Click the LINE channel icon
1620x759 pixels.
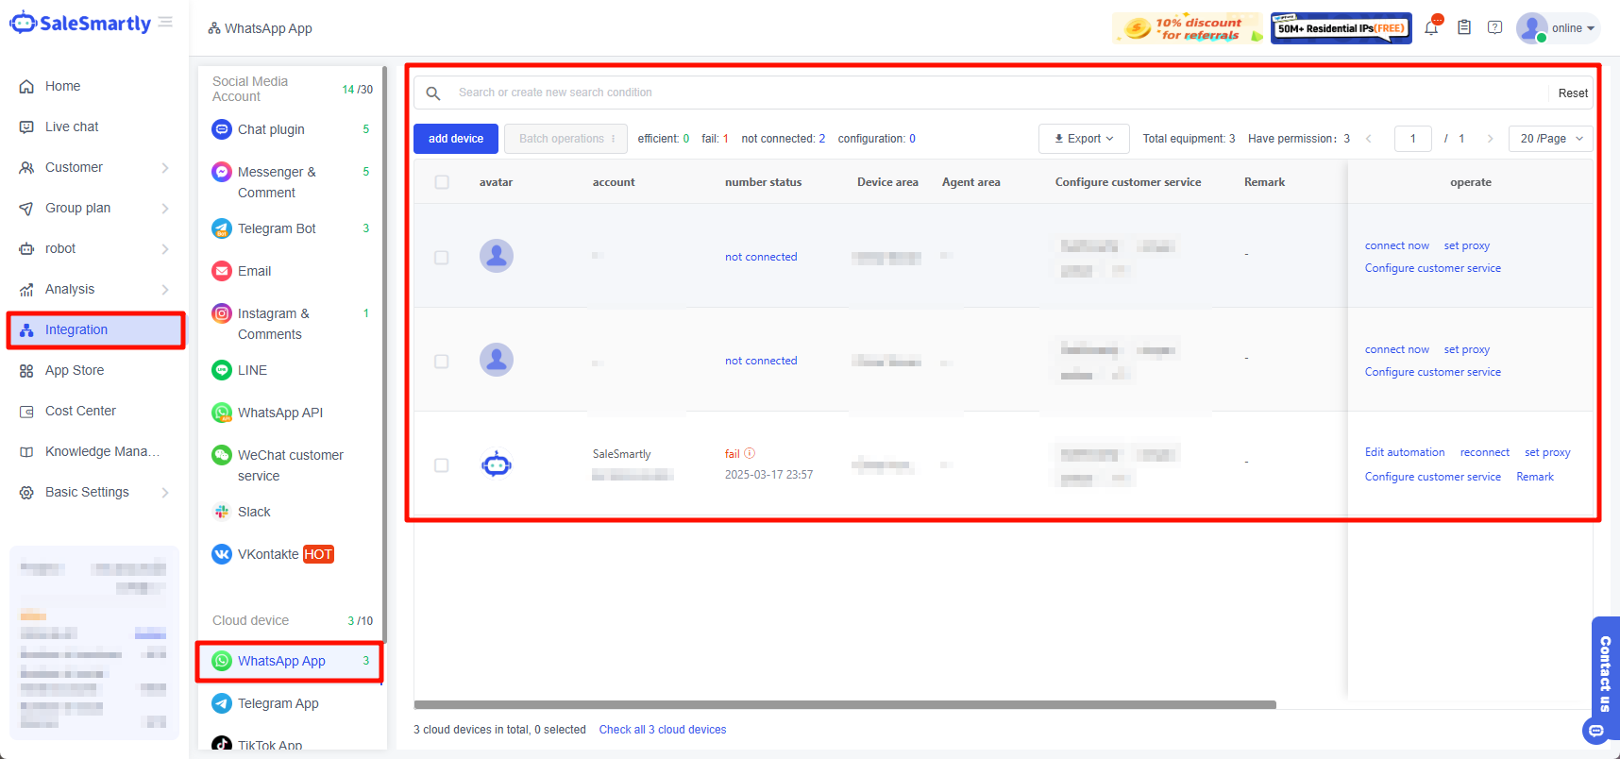pyautogui.click(x=222, y=370)
